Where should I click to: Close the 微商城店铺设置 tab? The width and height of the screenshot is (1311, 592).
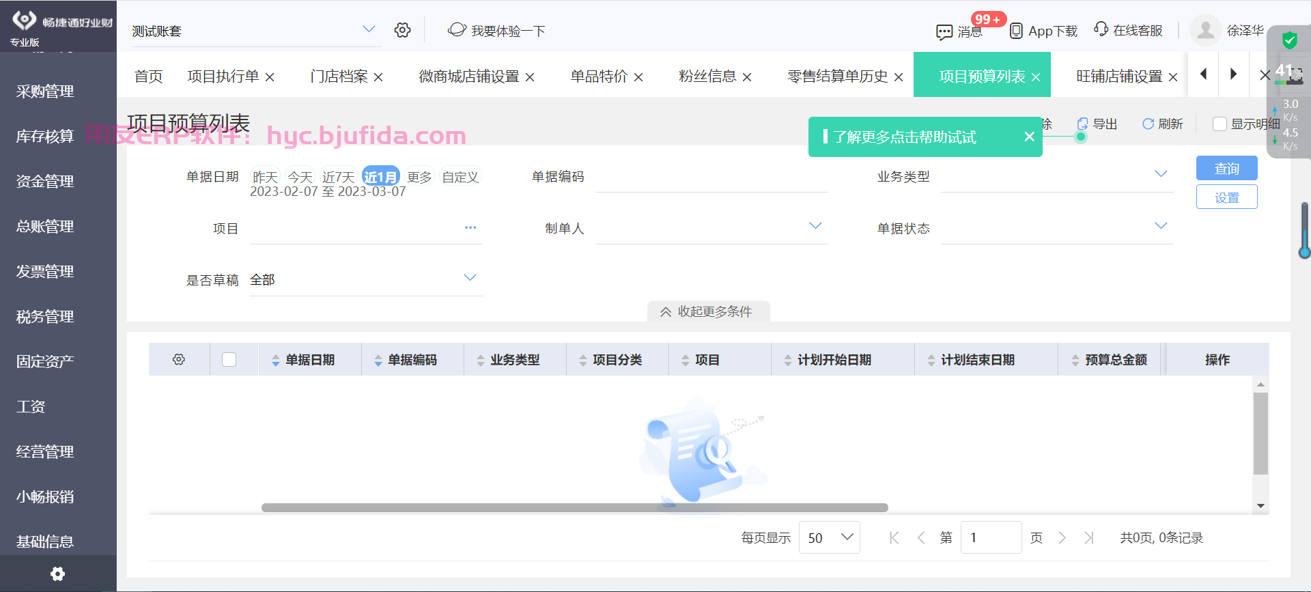530,77
